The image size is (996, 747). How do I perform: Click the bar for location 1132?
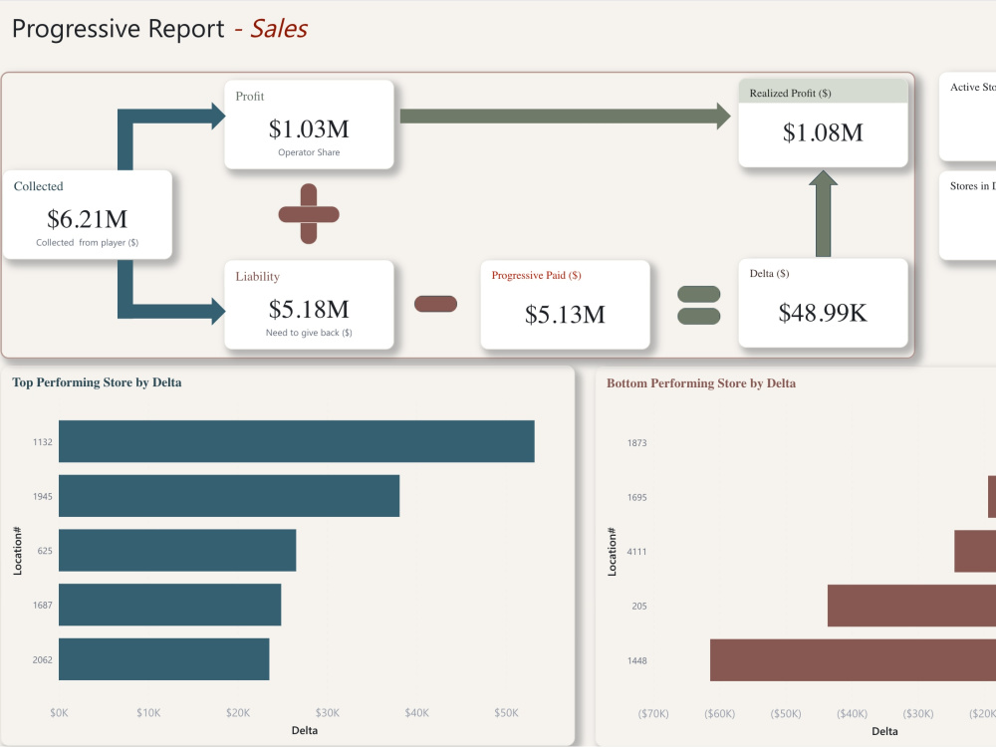point(297,441)
